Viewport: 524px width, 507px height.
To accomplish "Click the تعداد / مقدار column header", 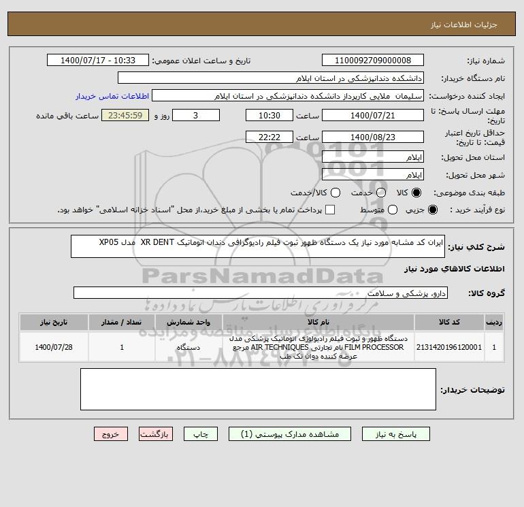I will (x=122, y=322).
